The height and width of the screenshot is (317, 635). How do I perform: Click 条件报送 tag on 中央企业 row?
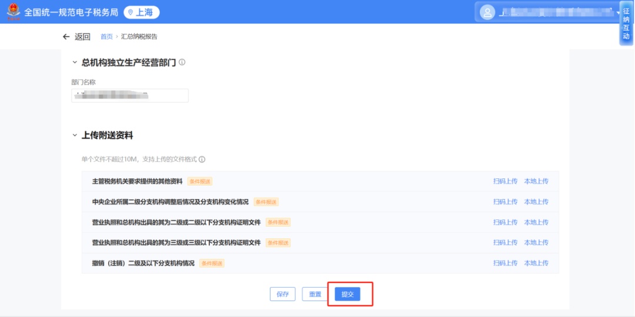click(266, 202)
